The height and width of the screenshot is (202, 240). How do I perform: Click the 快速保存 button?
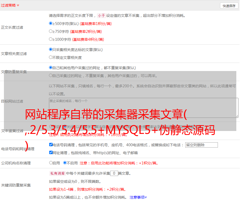tap(229, 6)
